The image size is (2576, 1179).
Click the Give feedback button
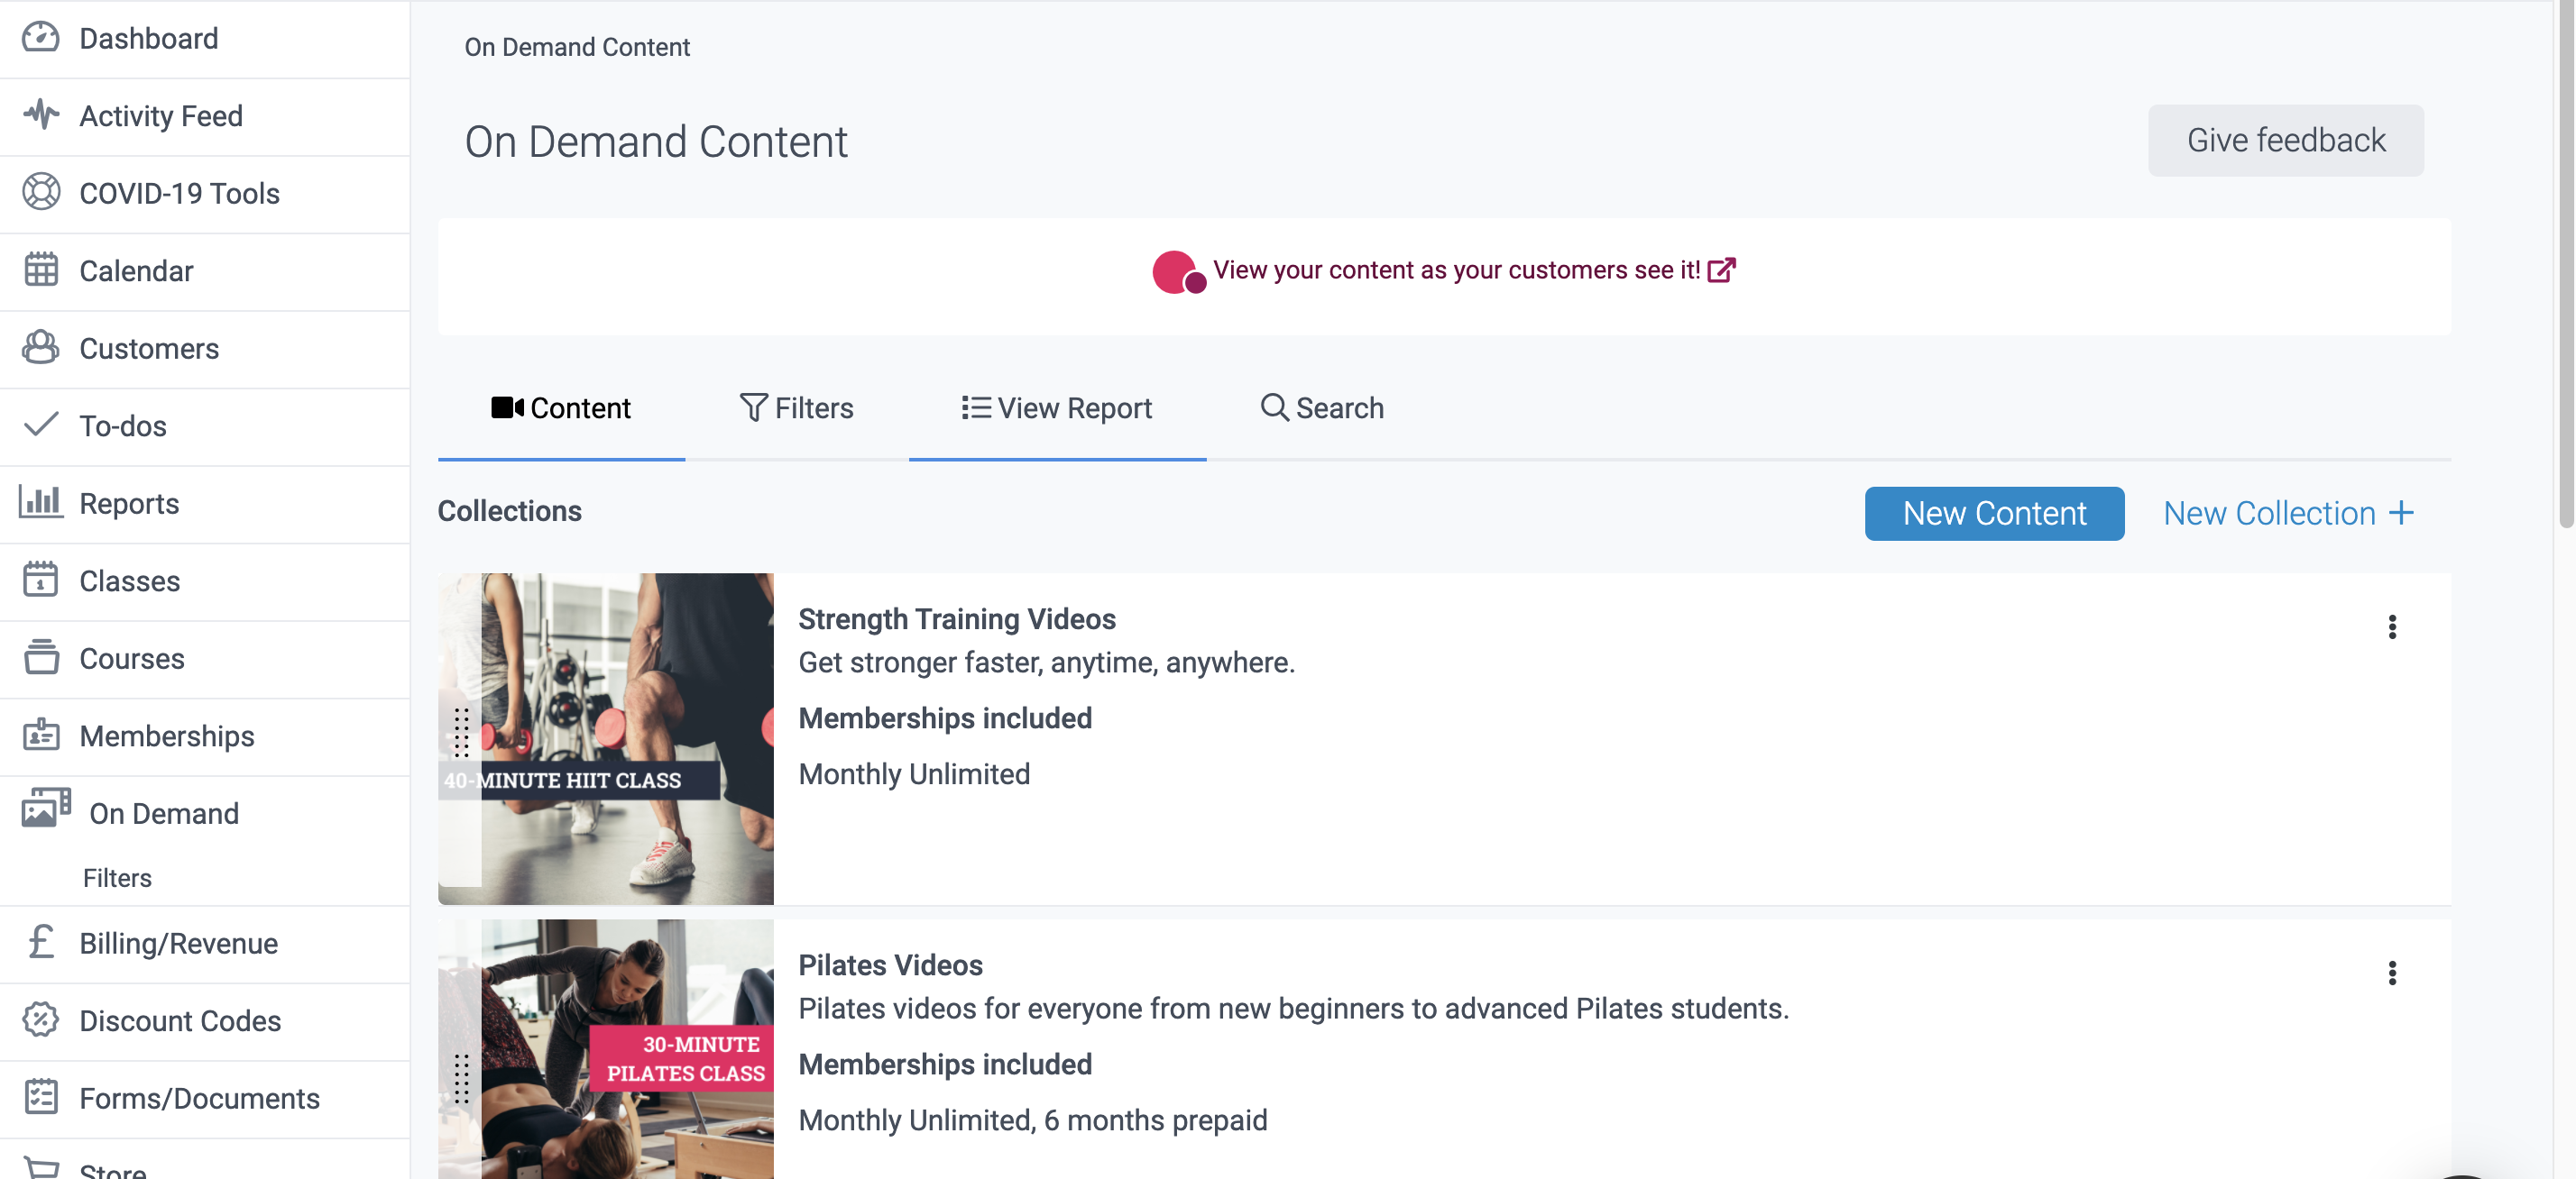click(x=2285, y=141)
